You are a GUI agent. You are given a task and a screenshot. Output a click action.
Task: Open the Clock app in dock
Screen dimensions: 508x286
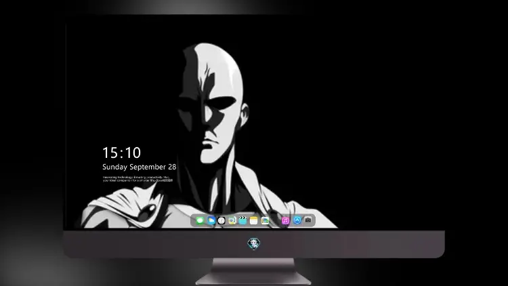221,220
